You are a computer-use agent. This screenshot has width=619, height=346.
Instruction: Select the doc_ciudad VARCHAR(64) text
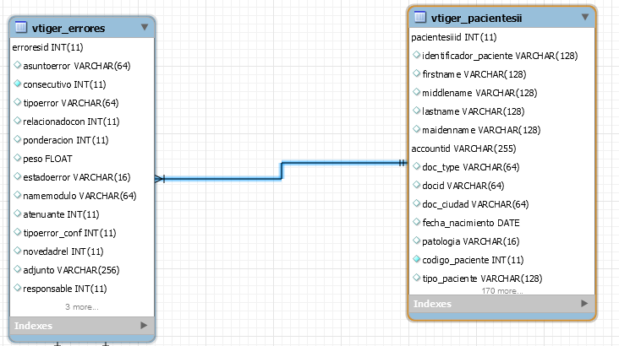475,204
